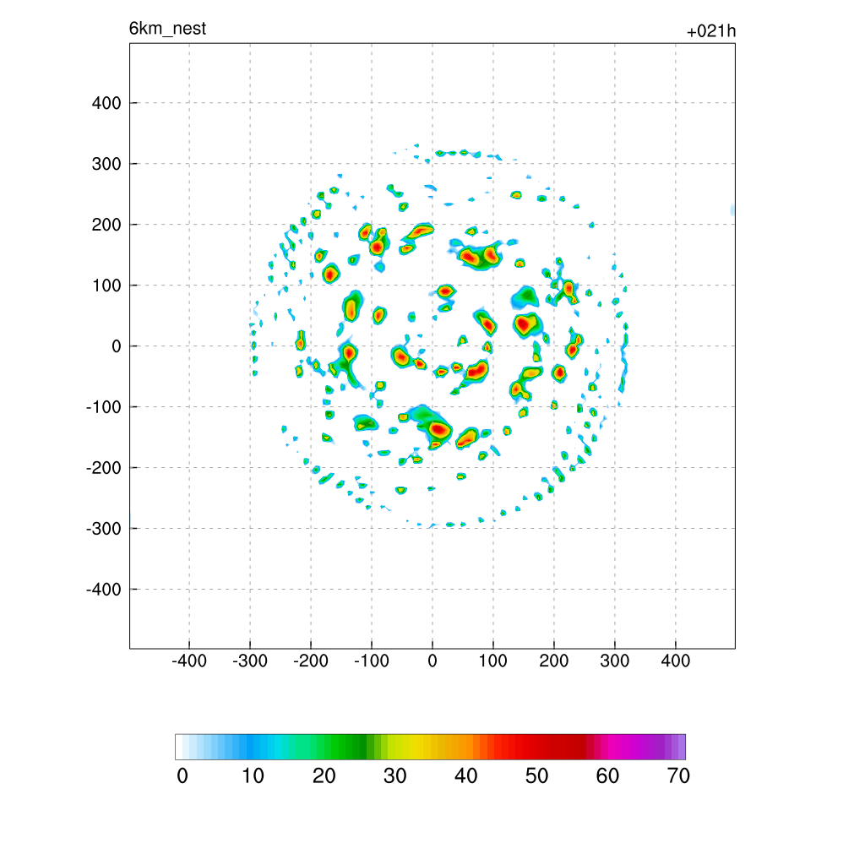Click the x-axis tick label "-100"
The width and height of the screenshot is (865, 865).
(x=372, y=661)
